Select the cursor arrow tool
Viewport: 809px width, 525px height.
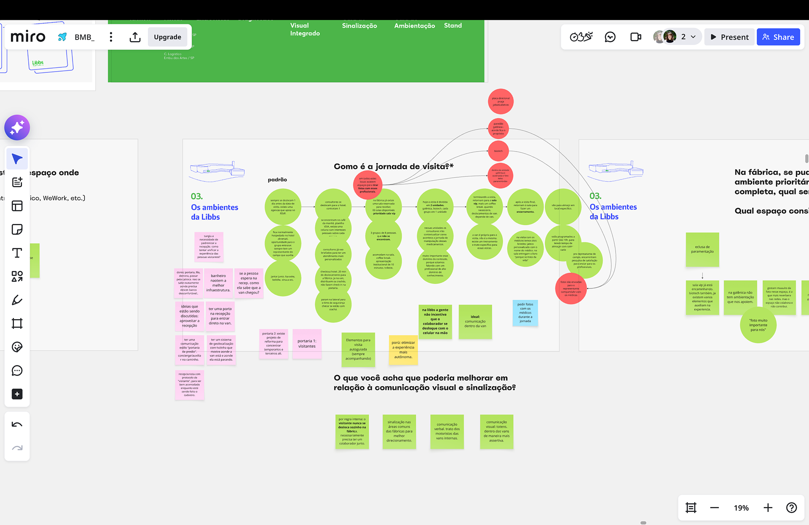17,159
